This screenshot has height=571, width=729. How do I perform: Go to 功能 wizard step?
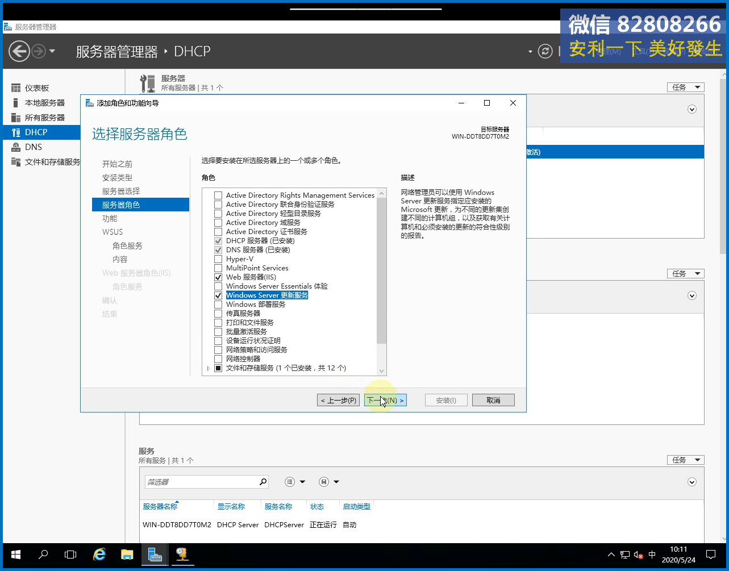[x=110, y=218]
